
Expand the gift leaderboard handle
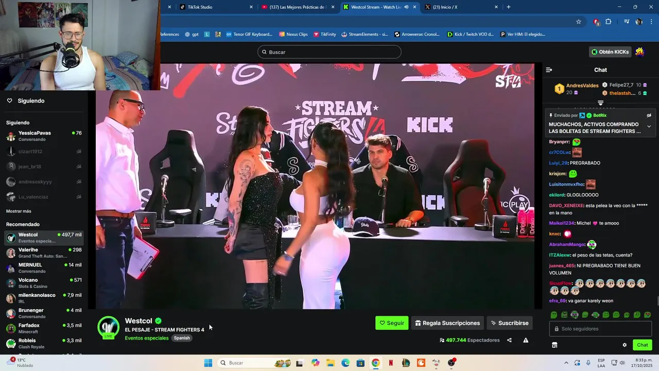pyautogui.click(x=600, y=103)
